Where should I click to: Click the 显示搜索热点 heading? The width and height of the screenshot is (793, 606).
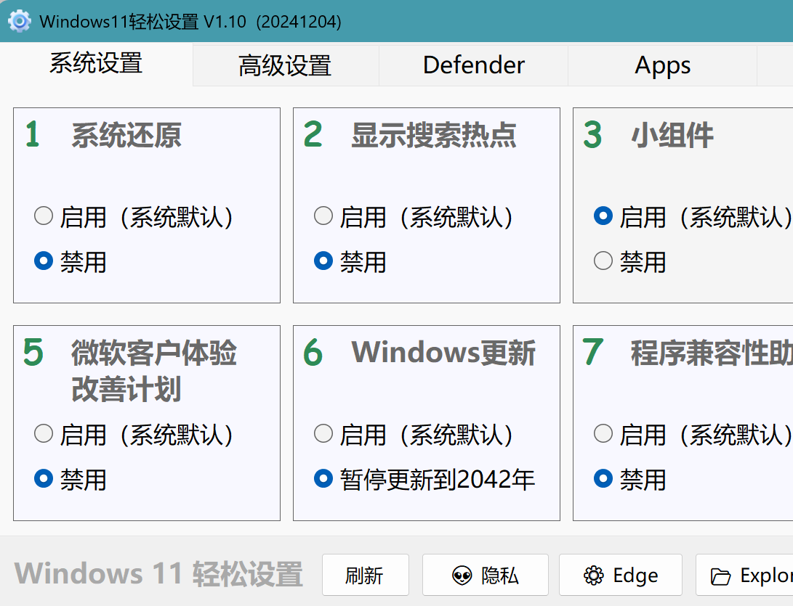pyautogui.click(x=434, y=135)
